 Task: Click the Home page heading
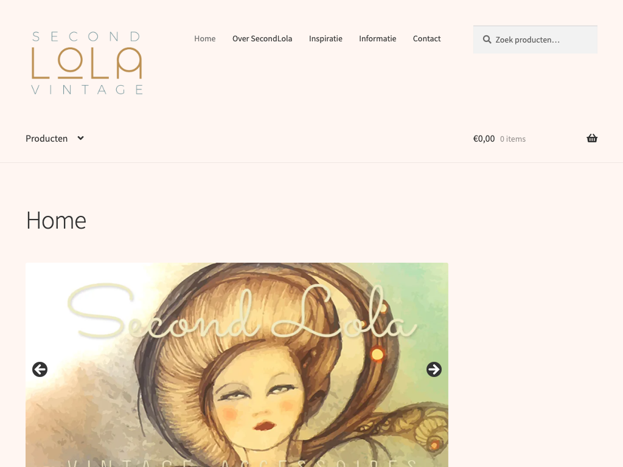pyautogui.click(x=56, y=220)
